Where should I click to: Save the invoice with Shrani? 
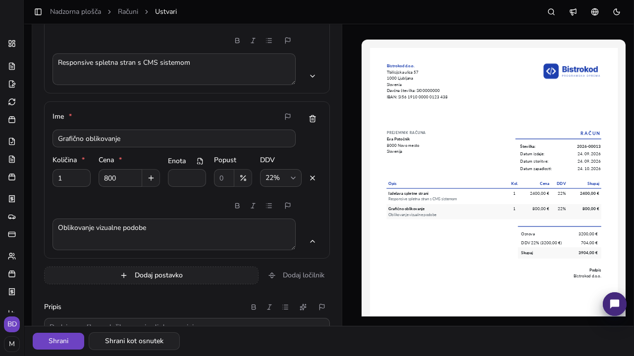(x=58, y=341)
